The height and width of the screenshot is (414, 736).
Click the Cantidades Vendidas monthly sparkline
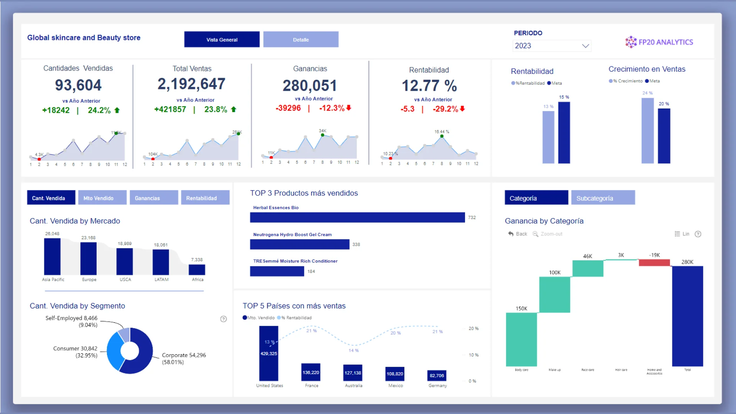[78, 148]
